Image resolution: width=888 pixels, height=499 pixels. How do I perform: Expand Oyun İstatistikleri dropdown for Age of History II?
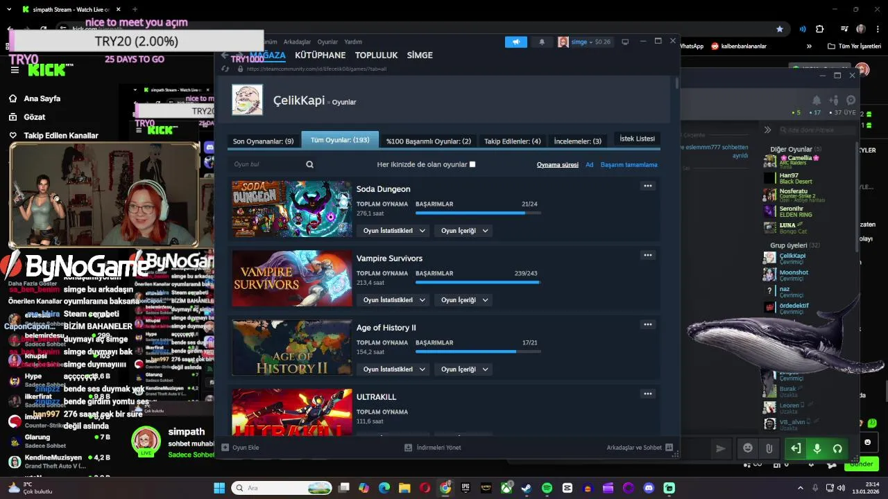pos(393,369)
